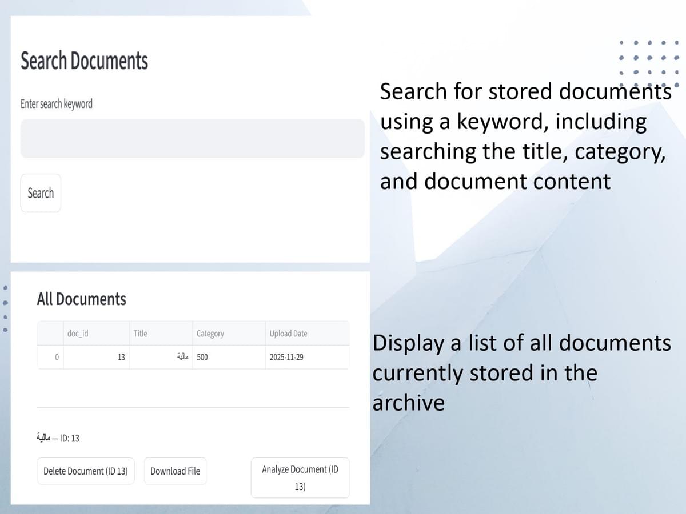Click the Download File button
The image size is (686, 514).
click(x=175, y=471)
